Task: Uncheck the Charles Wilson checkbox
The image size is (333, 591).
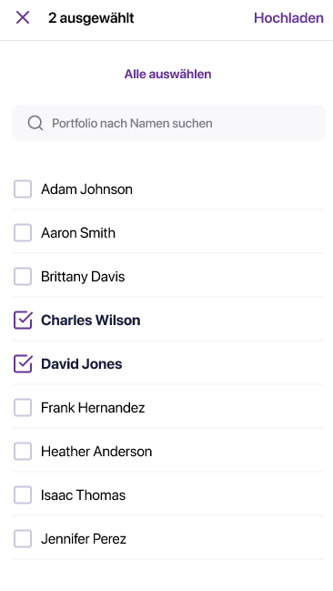Action: (23, 320)
